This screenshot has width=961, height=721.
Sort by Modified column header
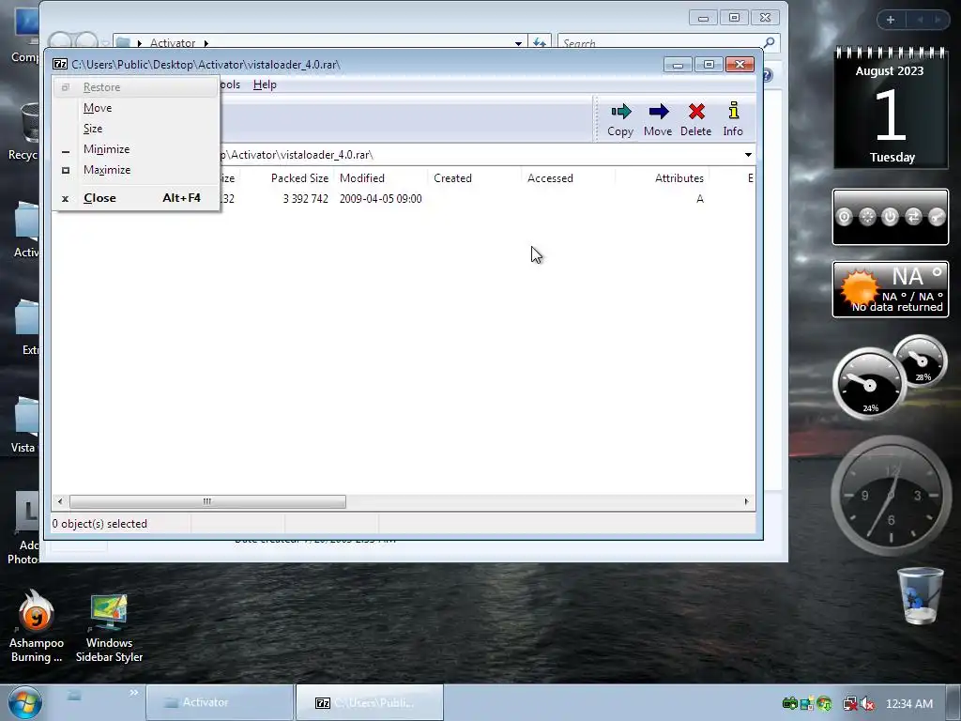pyautogui.click(x=382, y=178)
